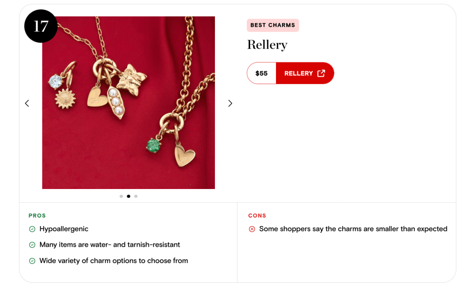
Task: Click the external link icon on Rellery button
Action: pyautogui.click(x=321, y=73)
